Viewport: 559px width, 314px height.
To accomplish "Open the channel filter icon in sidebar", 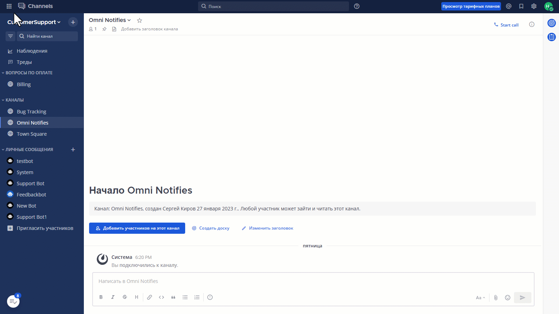I will [10, 36].
